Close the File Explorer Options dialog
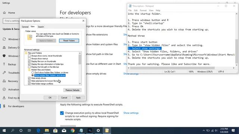 pos(83,21)
